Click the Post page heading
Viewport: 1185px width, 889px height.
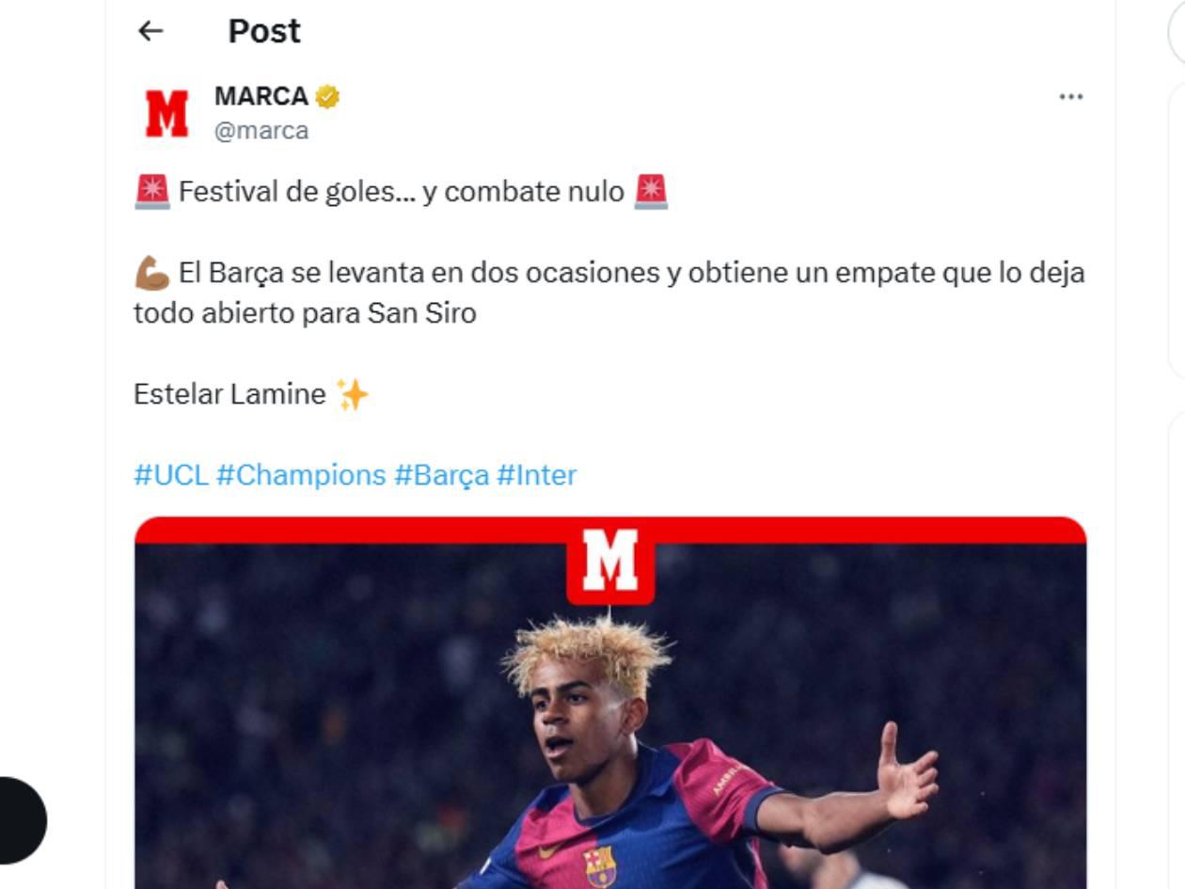coord(264,31)
